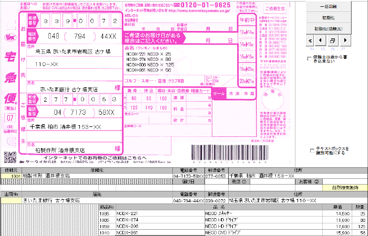Click sender phone number field 04 7173 58XX

pyautogui.click(x=81, y=112)
